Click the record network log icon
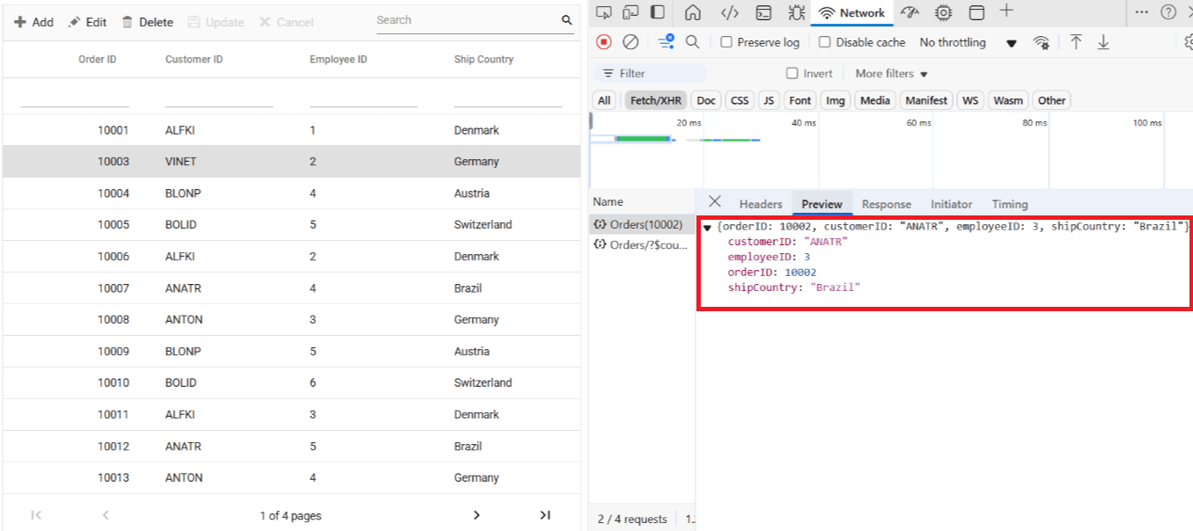 604,42
